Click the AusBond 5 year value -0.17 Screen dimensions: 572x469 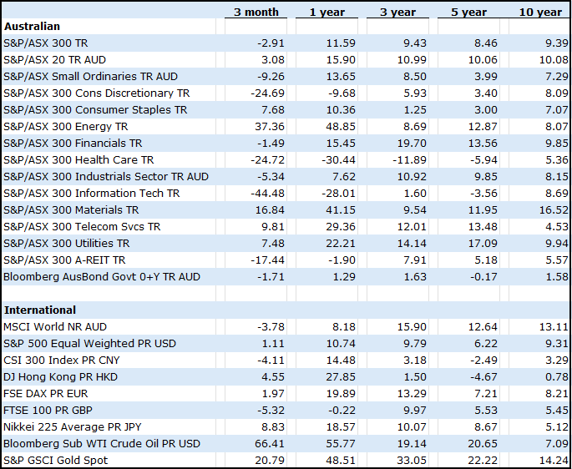[x=484, y=277]
